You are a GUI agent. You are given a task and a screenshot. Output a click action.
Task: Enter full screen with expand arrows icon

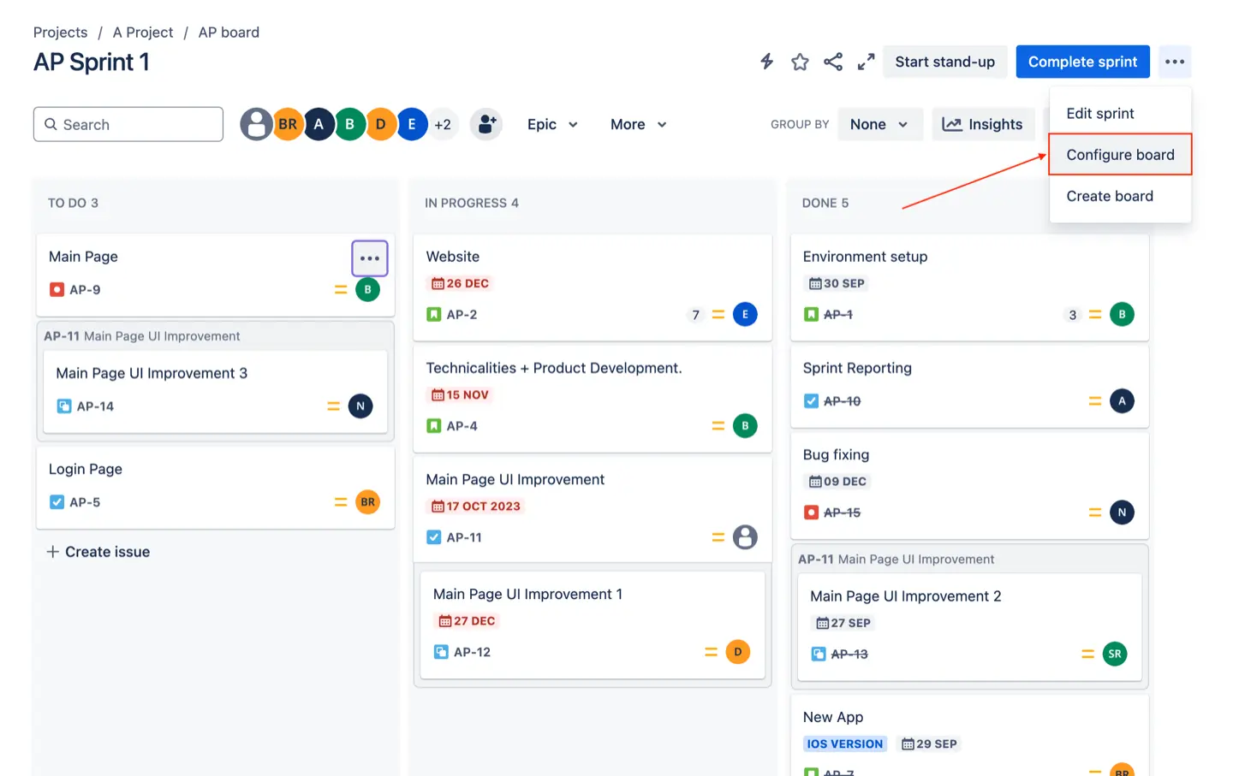point(866,62)
